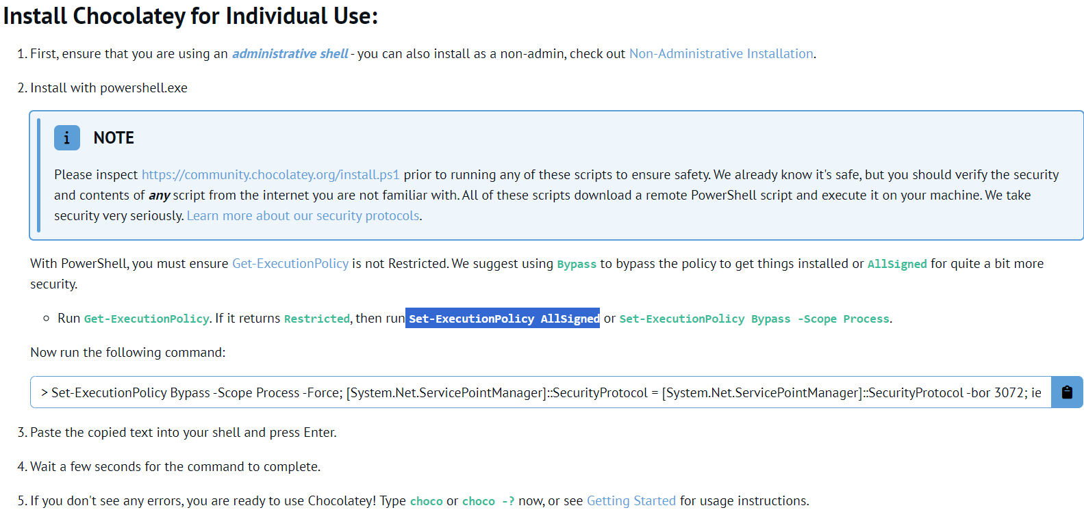
Task: Click 'Paste the copied text into your shell' step
Action: 184,433
